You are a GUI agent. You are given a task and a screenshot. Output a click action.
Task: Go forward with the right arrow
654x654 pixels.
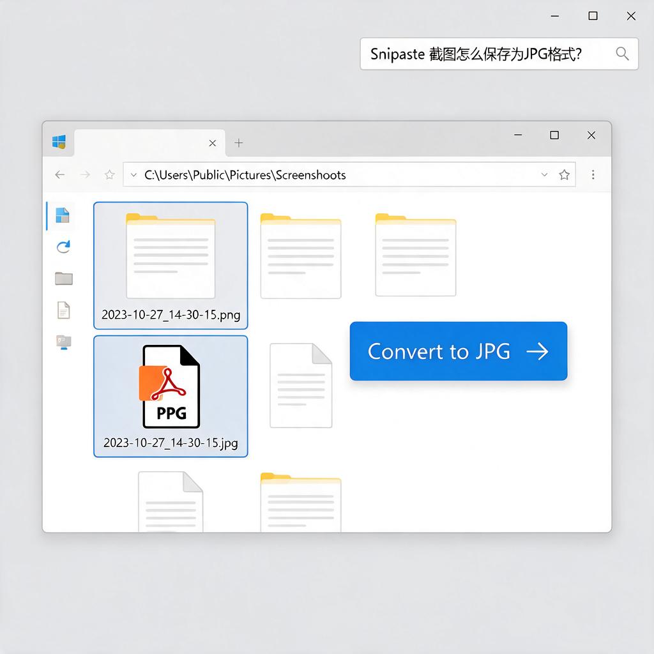point(85,174)
